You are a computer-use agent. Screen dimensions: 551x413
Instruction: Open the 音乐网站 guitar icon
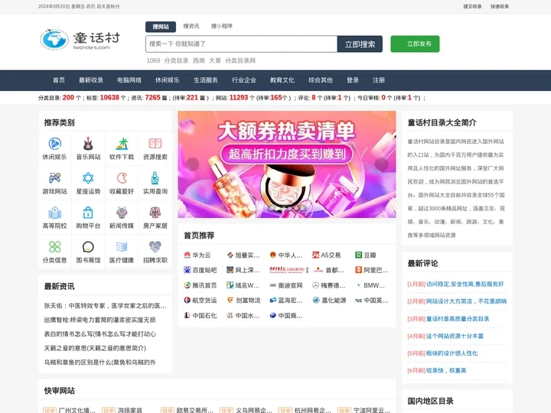[x=88, y=144]
